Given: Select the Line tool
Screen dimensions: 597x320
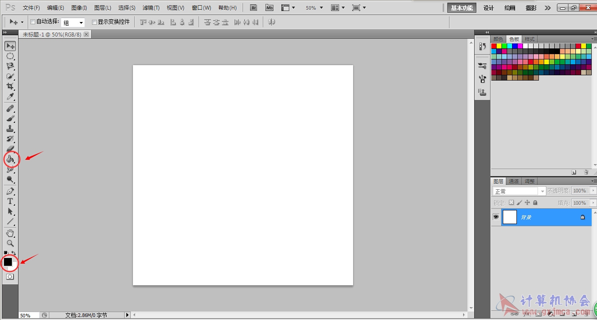Looking at the screenshot, I should point(10,221).
